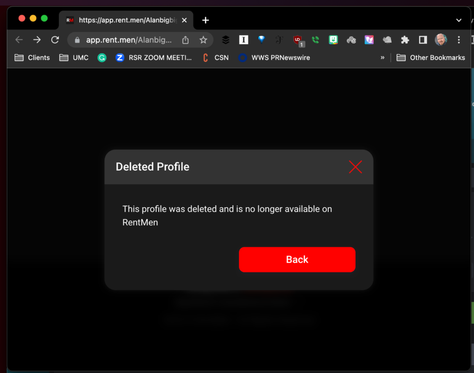Viewport: 474px width, 373px height.
Task: Open the WWS PRNewswire bookmark
Action: point(274,57)
